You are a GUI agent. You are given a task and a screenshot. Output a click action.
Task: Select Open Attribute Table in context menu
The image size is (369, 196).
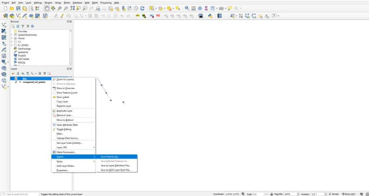67,125
